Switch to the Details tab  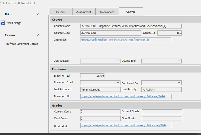[60, 12]
